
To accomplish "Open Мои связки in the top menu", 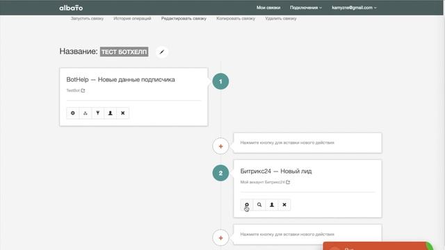I will point(268,8).
